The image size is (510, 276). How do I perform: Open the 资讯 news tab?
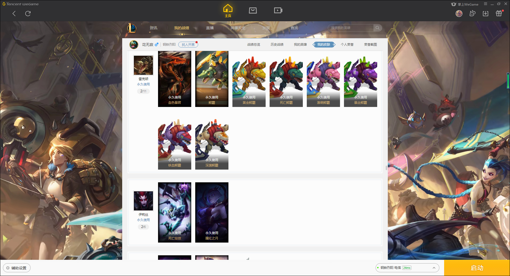154,28
